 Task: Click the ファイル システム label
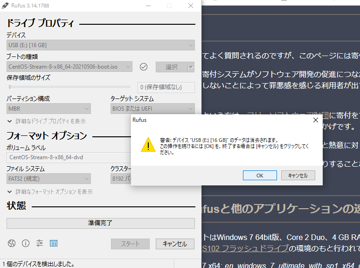(x=26, y=169)
